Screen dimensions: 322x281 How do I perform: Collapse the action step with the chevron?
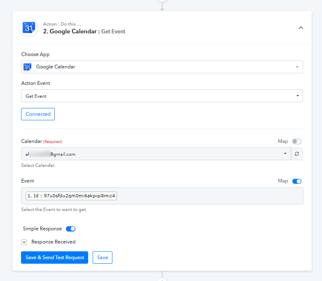pos(301,28)
